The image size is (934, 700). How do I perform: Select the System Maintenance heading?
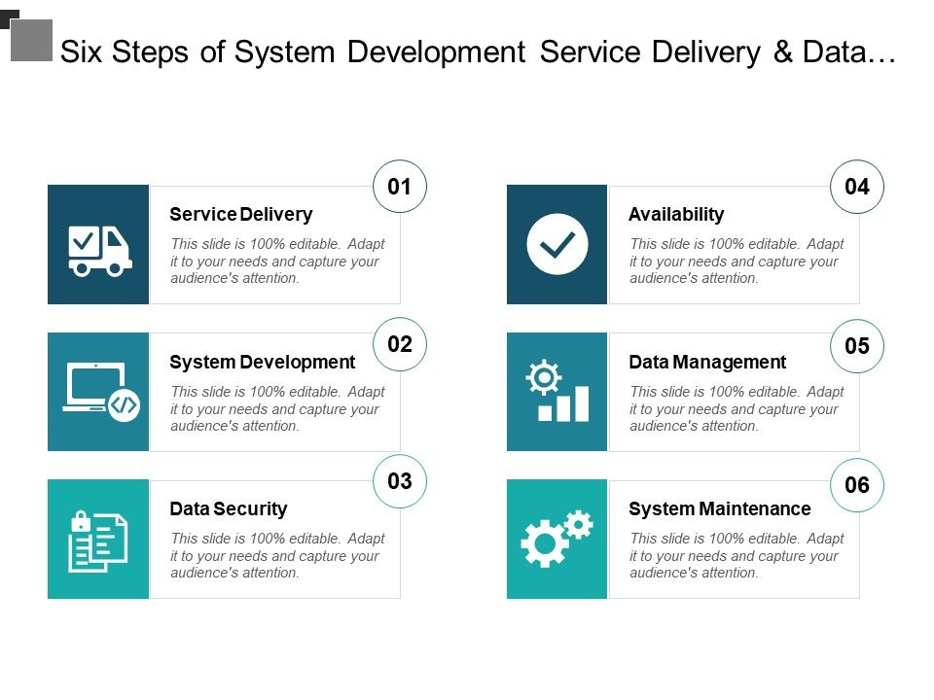pyautogui.click(x=720, y=508)
